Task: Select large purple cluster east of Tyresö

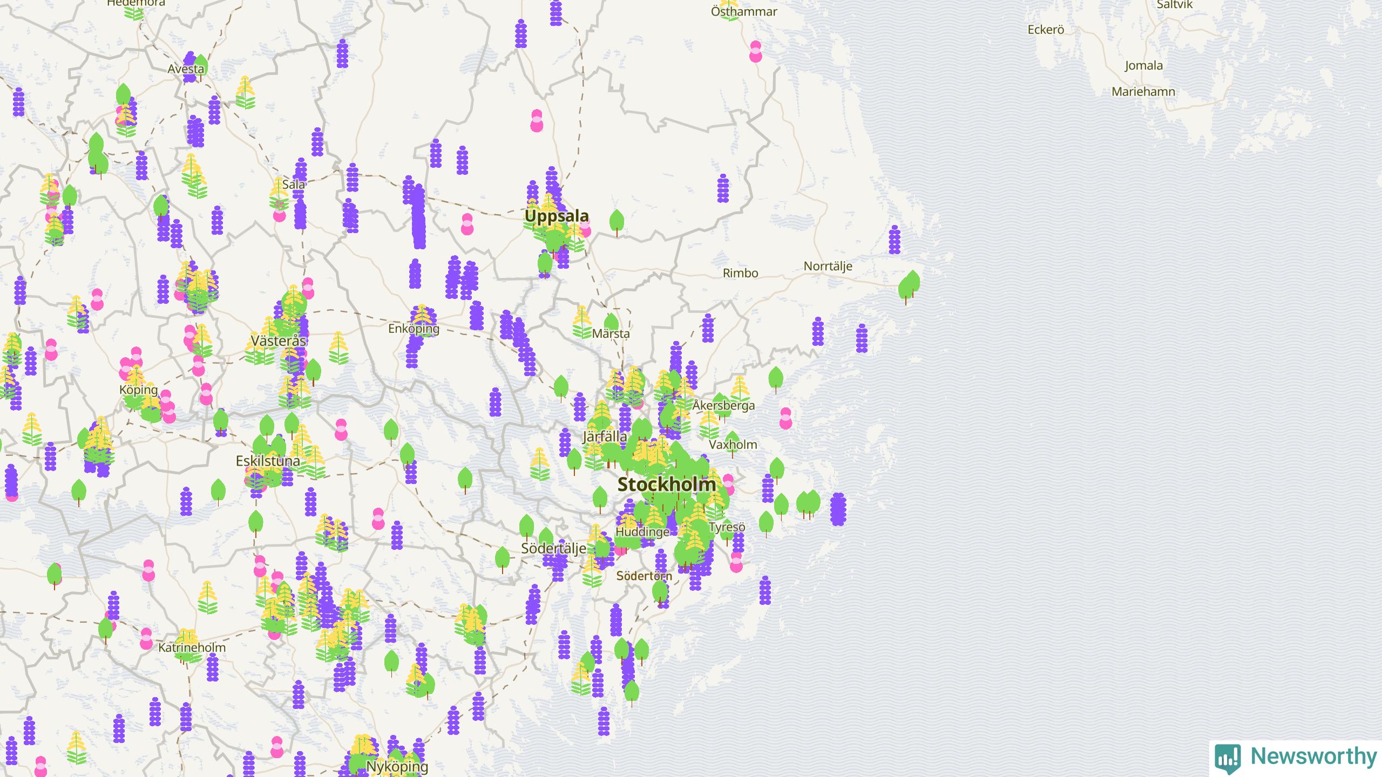Action: [838, 509]
